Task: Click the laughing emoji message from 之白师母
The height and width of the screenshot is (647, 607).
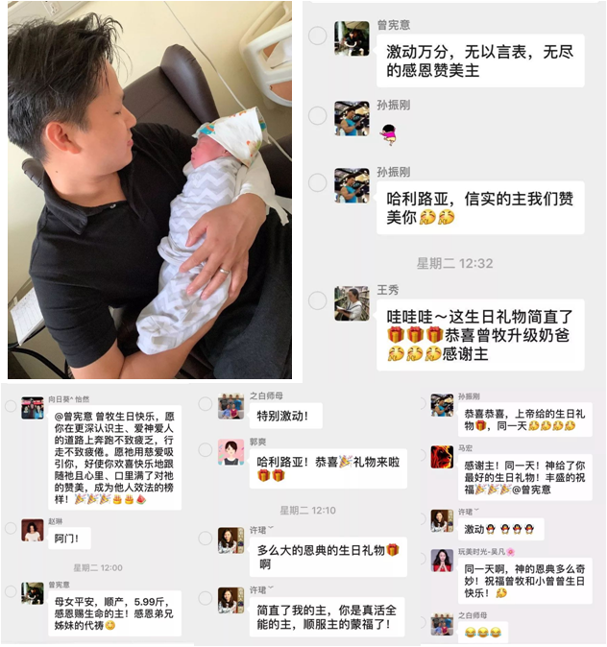Action: (483, 632)
